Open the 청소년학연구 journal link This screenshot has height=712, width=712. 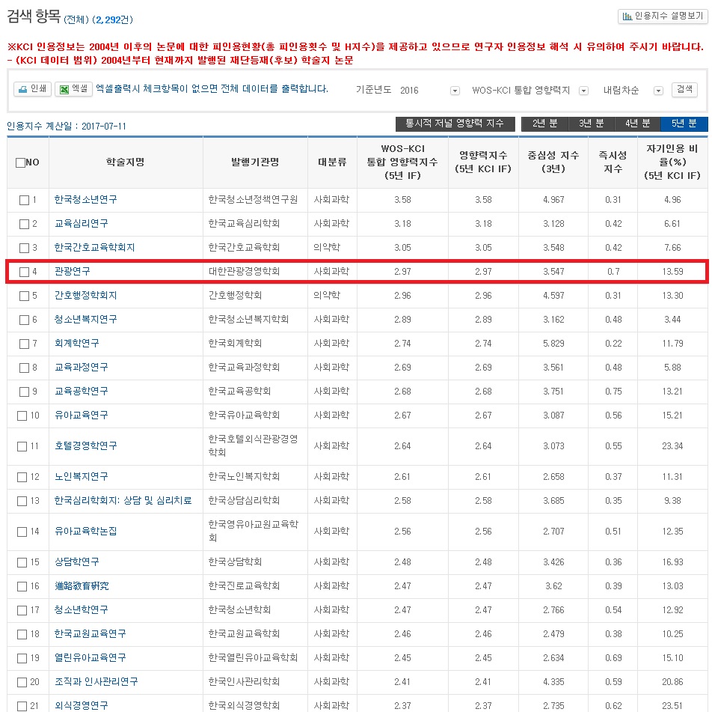[x=82, y=609]
